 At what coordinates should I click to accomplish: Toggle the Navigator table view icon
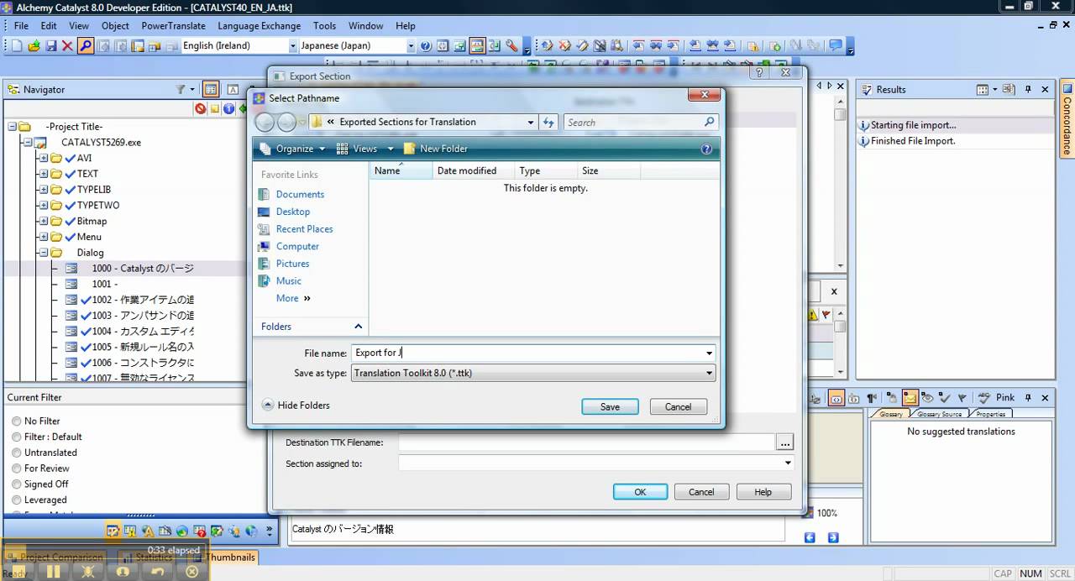click(211, 89)
